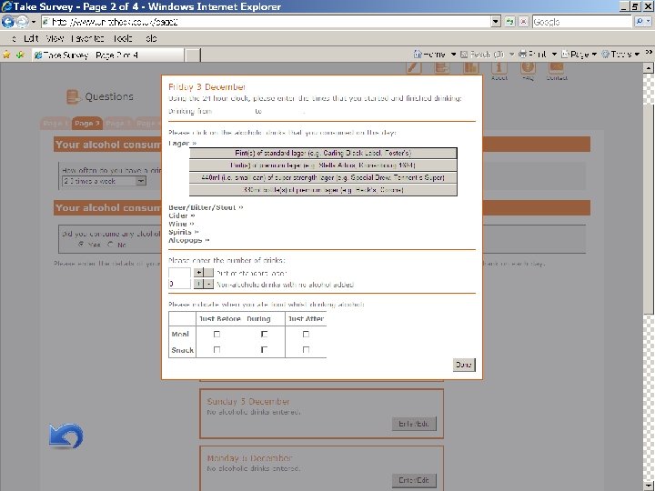Select the Take Survey browser tab
Viewport: 655px width, 491px height.
point(107,55)
